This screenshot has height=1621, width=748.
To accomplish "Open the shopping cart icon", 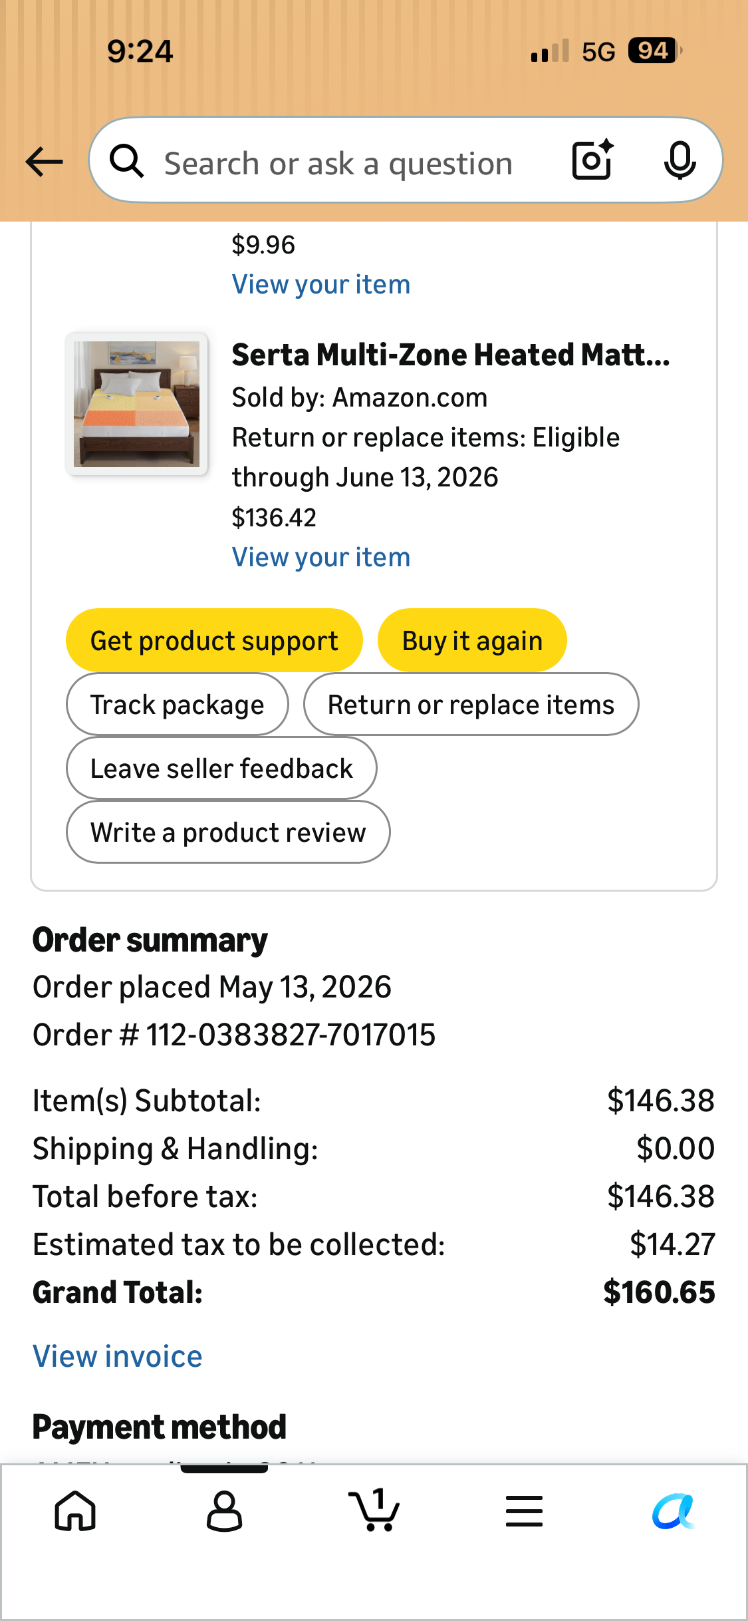I will 374,1509.
